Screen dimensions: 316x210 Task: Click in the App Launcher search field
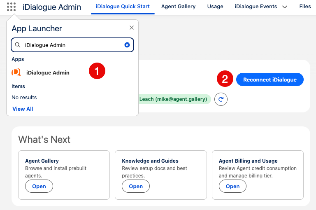tap(72, 45)
